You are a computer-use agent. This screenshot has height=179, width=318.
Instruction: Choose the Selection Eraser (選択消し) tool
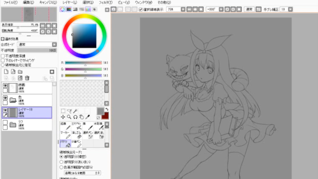(x=99, y=135)
